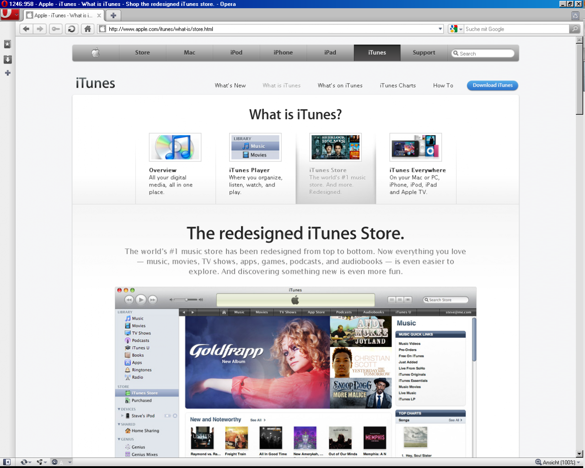Click the vertical page scrollbar thumb

pyautogui.click(x=580, y=79)
